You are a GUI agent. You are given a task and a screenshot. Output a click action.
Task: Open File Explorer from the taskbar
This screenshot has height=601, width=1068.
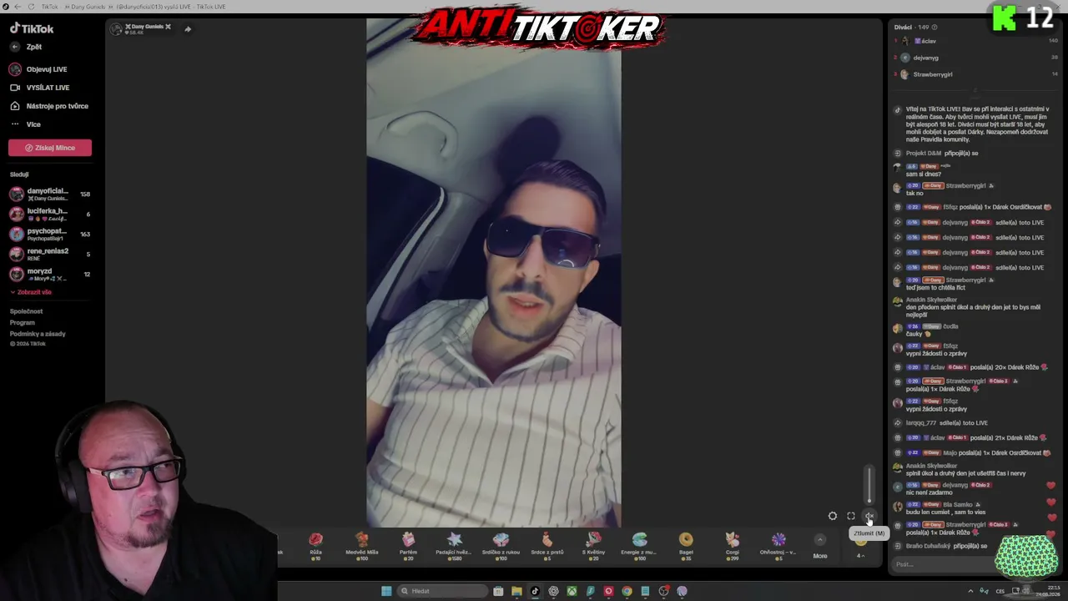516,591
